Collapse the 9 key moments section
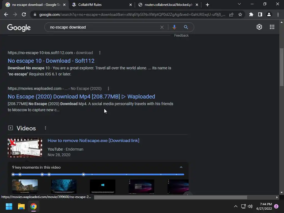Screen dimensions: 284x213 tap(181, 167)
